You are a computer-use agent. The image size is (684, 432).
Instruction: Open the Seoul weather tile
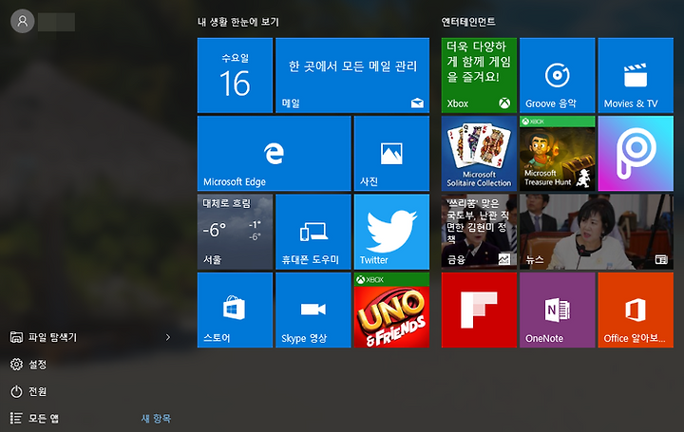pos(235,232)
